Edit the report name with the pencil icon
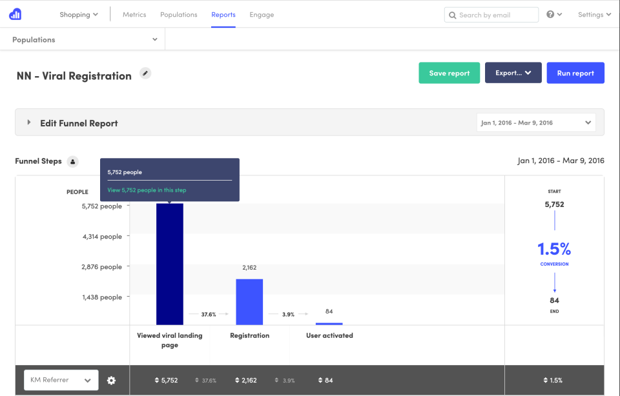620x396 pixels. (x=145, y=74)
